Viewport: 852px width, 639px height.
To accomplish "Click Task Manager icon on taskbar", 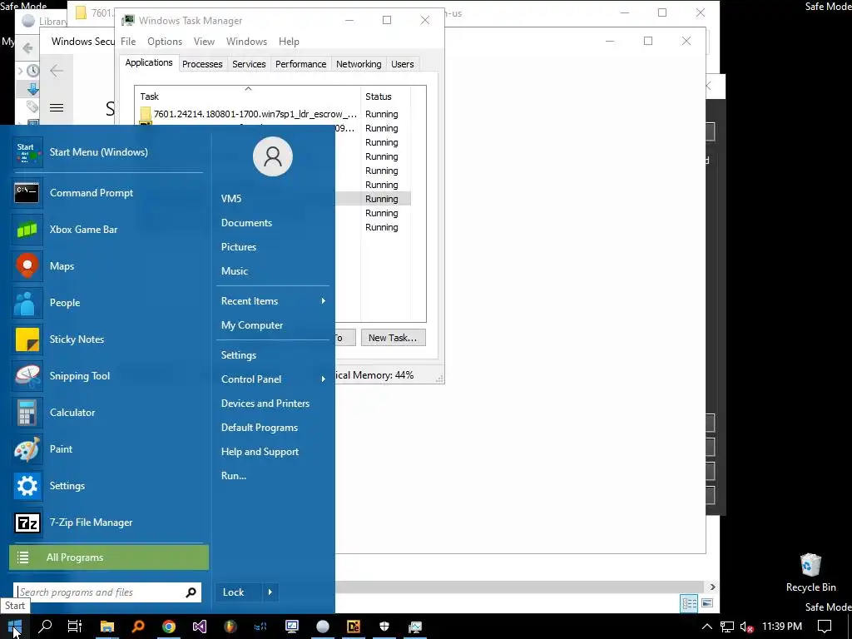I will click(415, 627).
